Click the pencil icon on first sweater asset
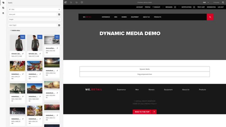 pyautogui.click(x=23, y=54)
